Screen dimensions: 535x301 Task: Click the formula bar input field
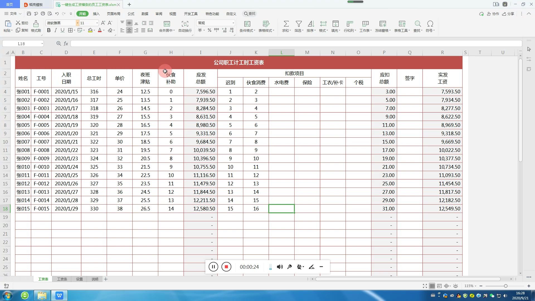296,43
